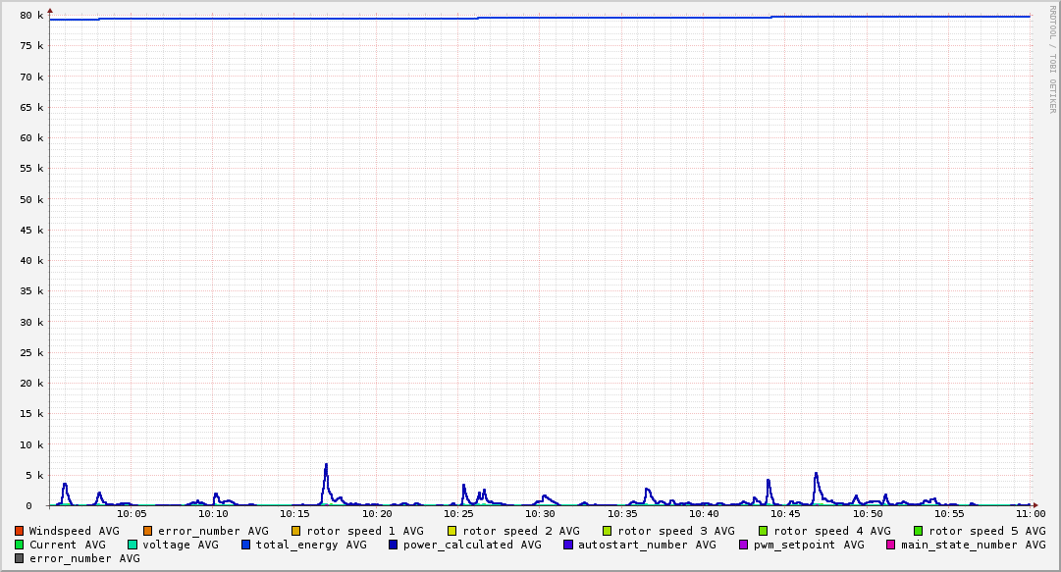This screenshot has width=1061, height=572.
Task: Click the blue total_energy AVG legend swatch
Action: pos(246,545)
